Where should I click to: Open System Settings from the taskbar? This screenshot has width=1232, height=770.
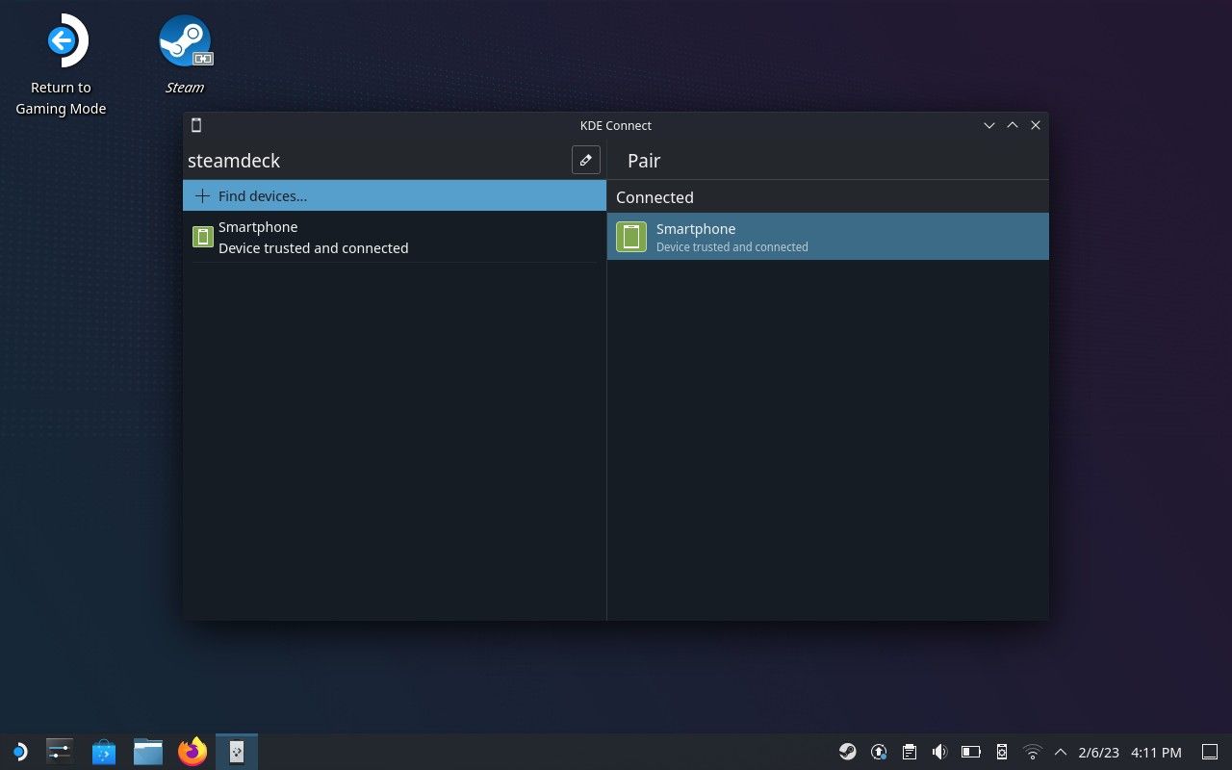60,752
